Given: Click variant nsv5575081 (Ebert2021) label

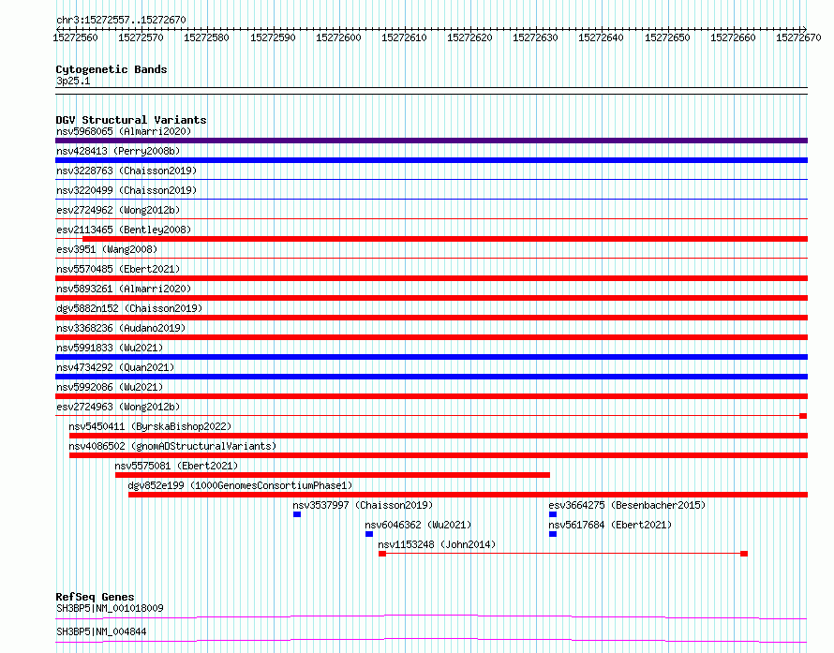Looking at the screenshot, I should pos(176,466).
